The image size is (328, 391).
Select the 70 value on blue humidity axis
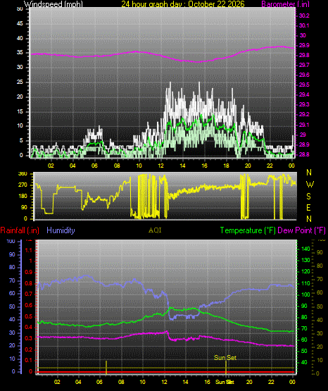point(12,281)
